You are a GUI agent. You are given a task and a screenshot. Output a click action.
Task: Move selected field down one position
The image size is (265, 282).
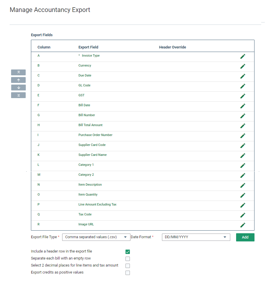click(x=18, y=88)
